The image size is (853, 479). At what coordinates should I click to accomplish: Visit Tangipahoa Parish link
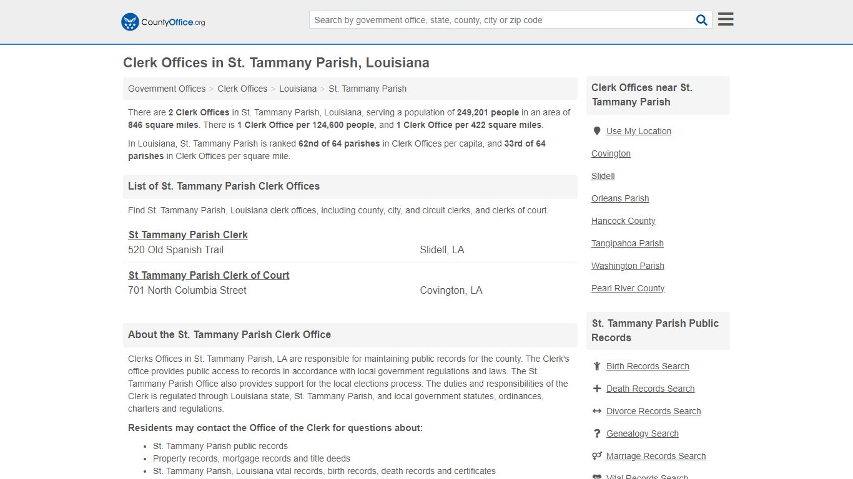pyautogui.click(x=628, y=243)
